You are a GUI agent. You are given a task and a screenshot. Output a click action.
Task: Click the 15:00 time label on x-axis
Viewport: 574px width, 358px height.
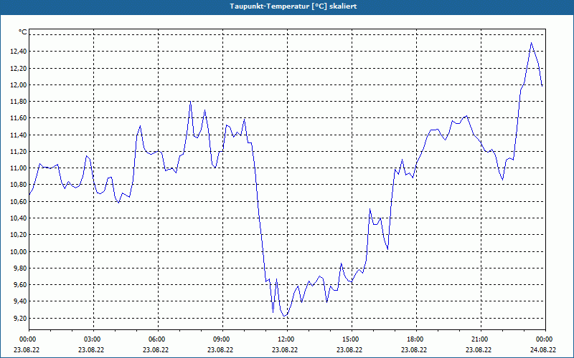pos(352,339)
